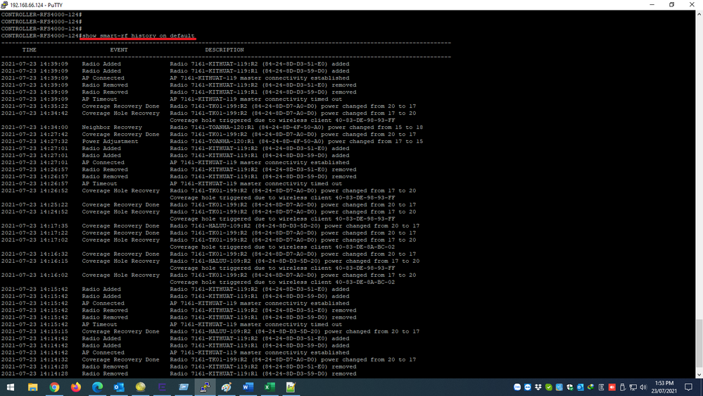Click the active PuTTY taskbar button
The image size is (703, 396).
coord(205,387)
